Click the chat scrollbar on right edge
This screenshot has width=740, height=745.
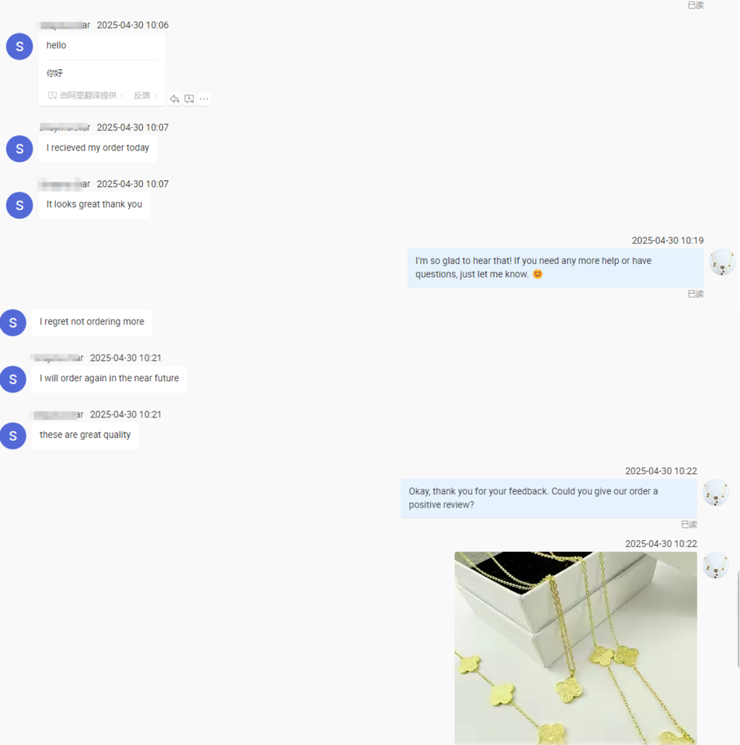pyautogui.click(x=738, y=620)
